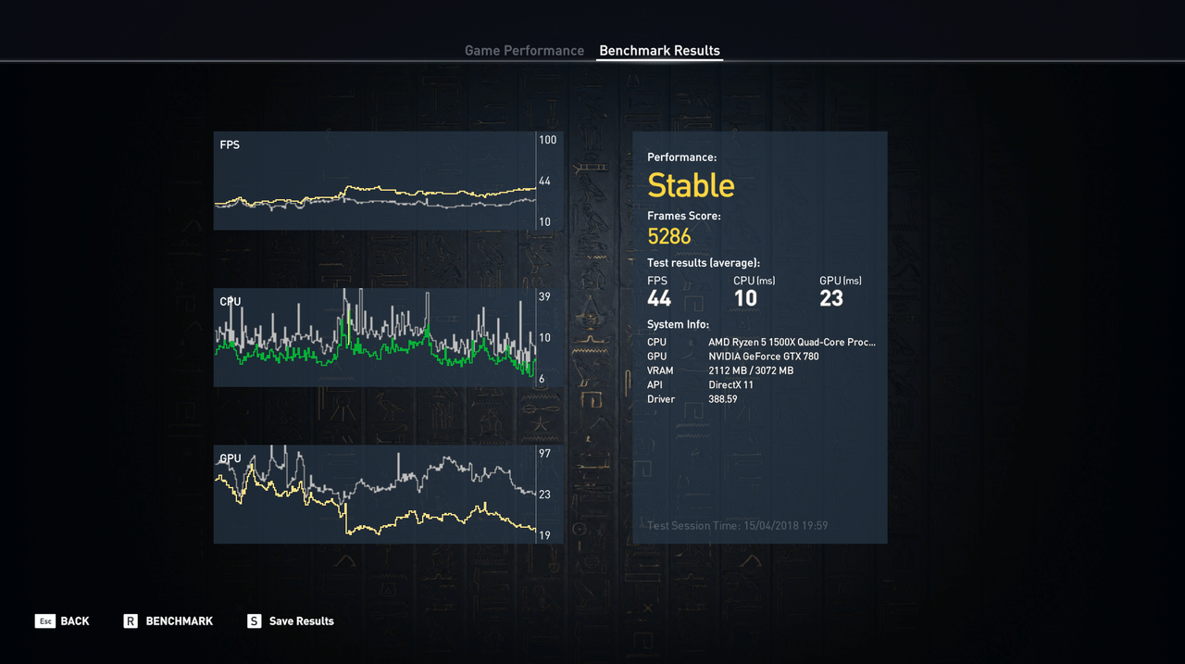Click the NVIDIA GeForce GTX 780 text
Viewport: 1185px width, 664px height.
[x=764, y=357]
